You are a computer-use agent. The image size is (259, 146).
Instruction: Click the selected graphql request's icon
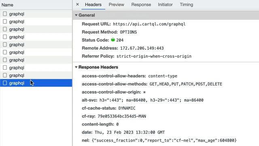coord(5,83)
